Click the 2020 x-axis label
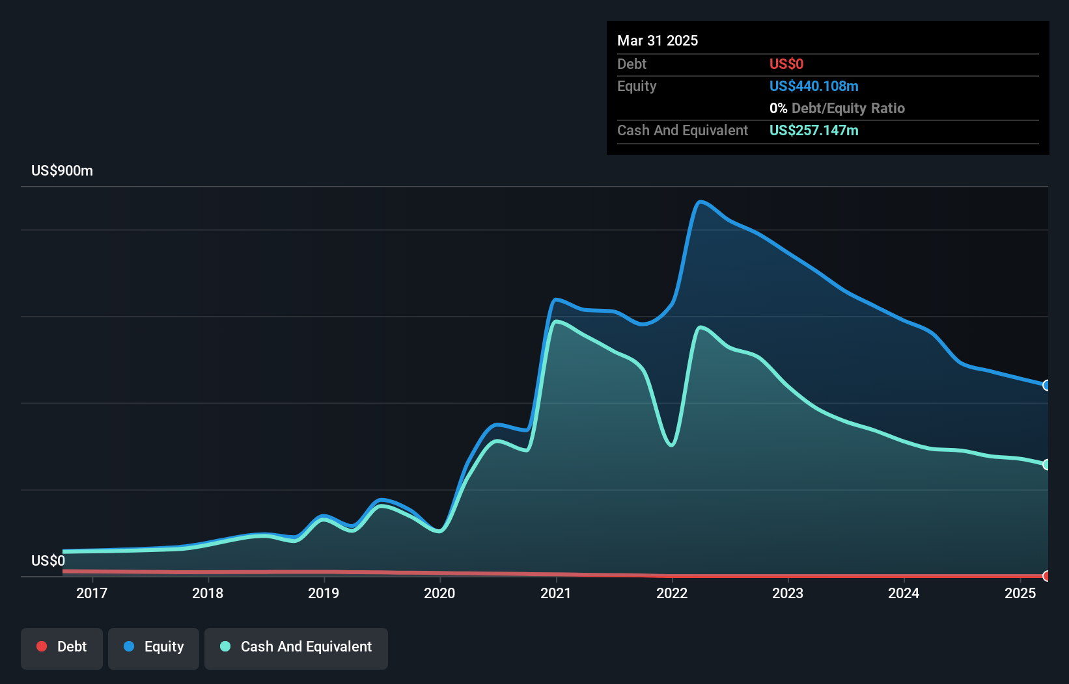The image size is (1069, 684). click(x=440, y=593)
